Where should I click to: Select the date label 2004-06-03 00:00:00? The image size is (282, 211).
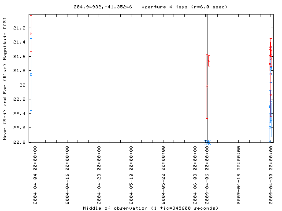click(195, 175)
